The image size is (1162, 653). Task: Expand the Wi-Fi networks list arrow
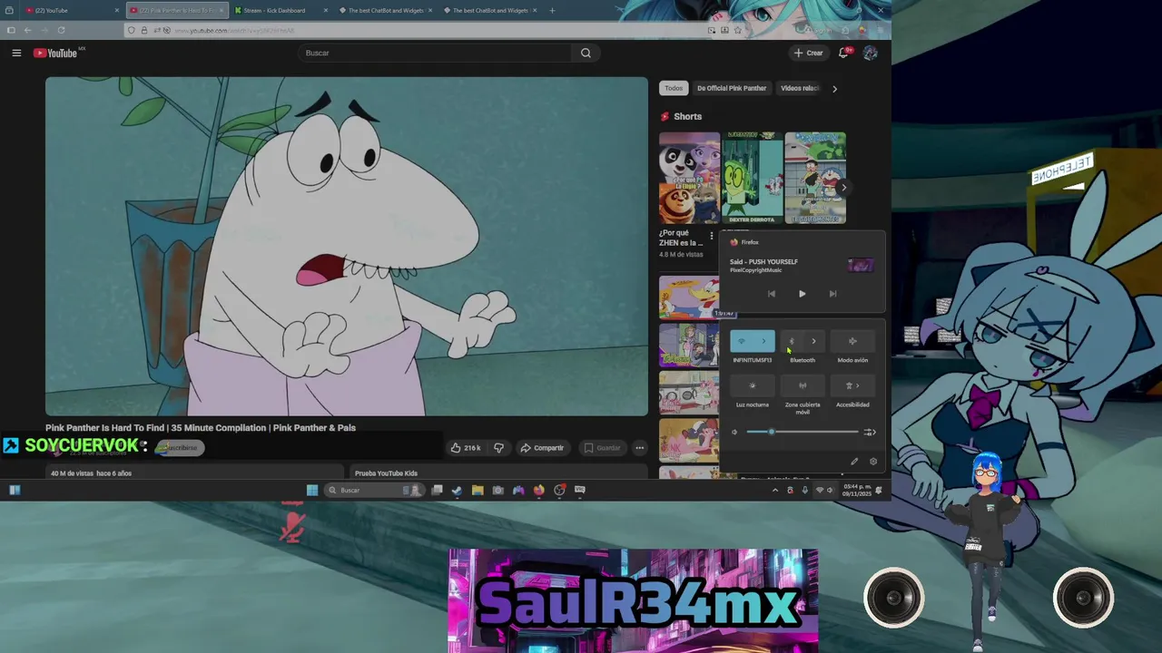click(764, 341)
